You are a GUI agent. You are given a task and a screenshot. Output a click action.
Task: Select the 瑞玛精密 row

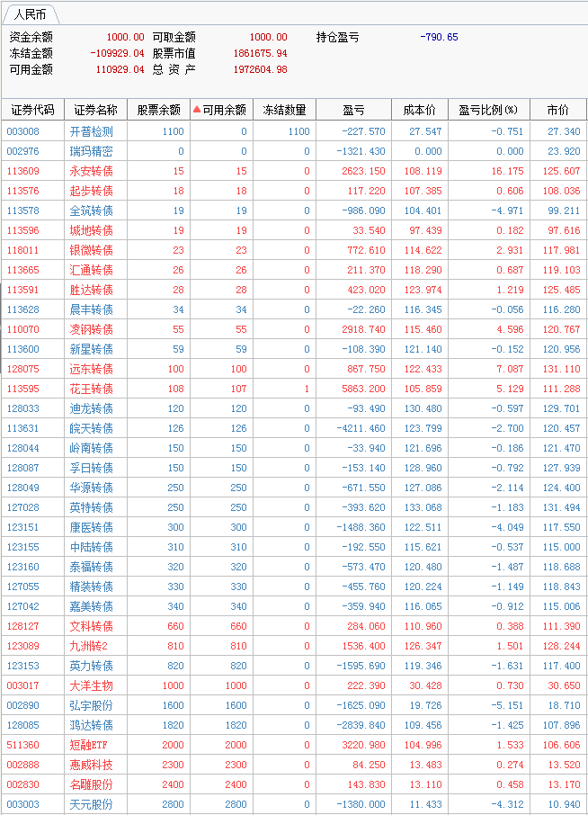pyautogui.click(x=294, y=151)
